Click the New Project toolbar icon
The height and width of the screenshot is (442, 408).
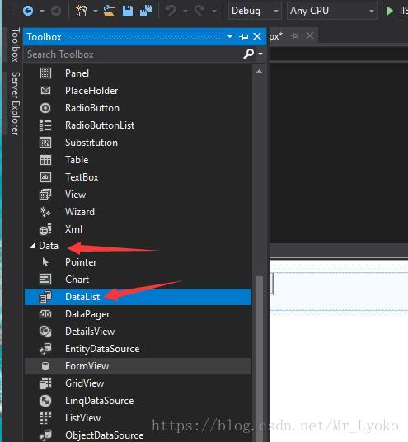[81, 11]
